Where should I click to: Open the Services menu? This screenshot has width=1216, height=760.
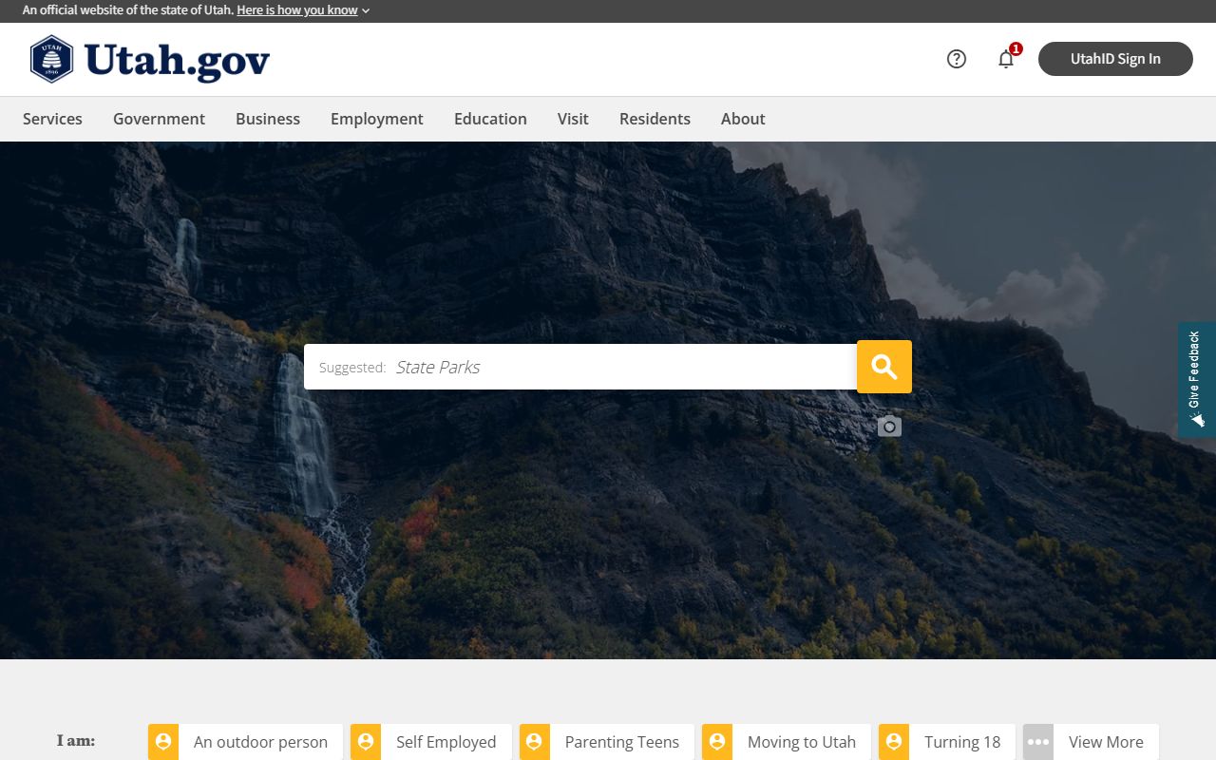click(52, 119)
